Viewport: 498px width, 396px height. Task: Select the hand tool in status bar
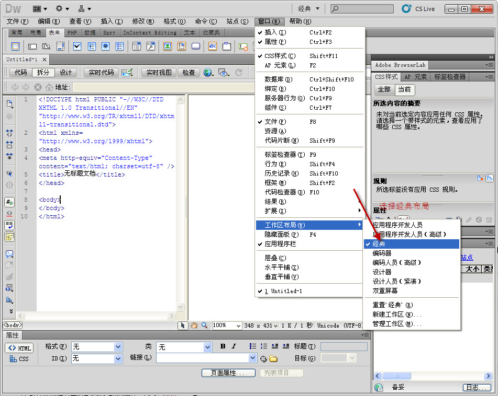point(194,325)
